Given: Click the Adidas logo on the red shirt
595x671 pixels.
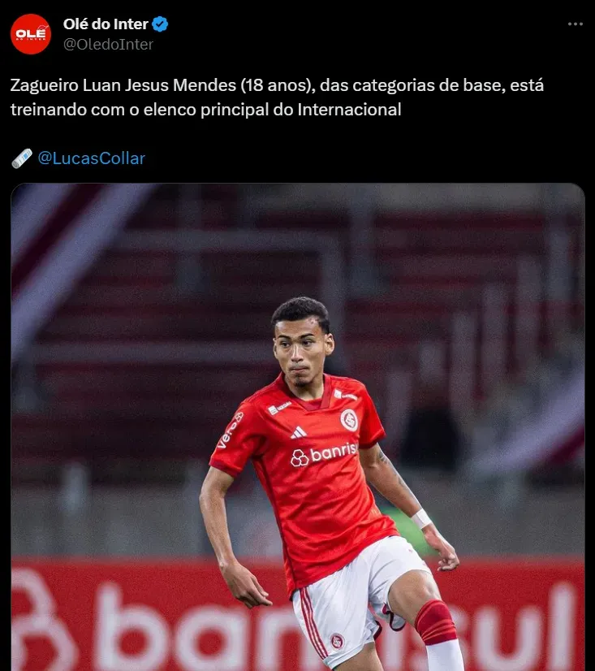Looking at the screenshot, I should tap(299, 433).
